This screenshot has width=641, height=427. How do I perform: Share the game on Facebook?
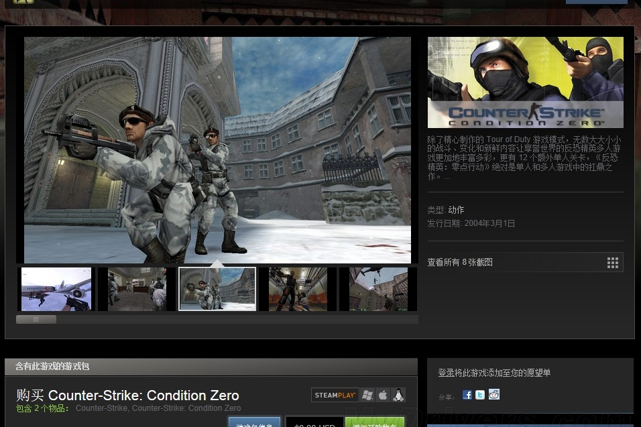(x=467, y=395)
